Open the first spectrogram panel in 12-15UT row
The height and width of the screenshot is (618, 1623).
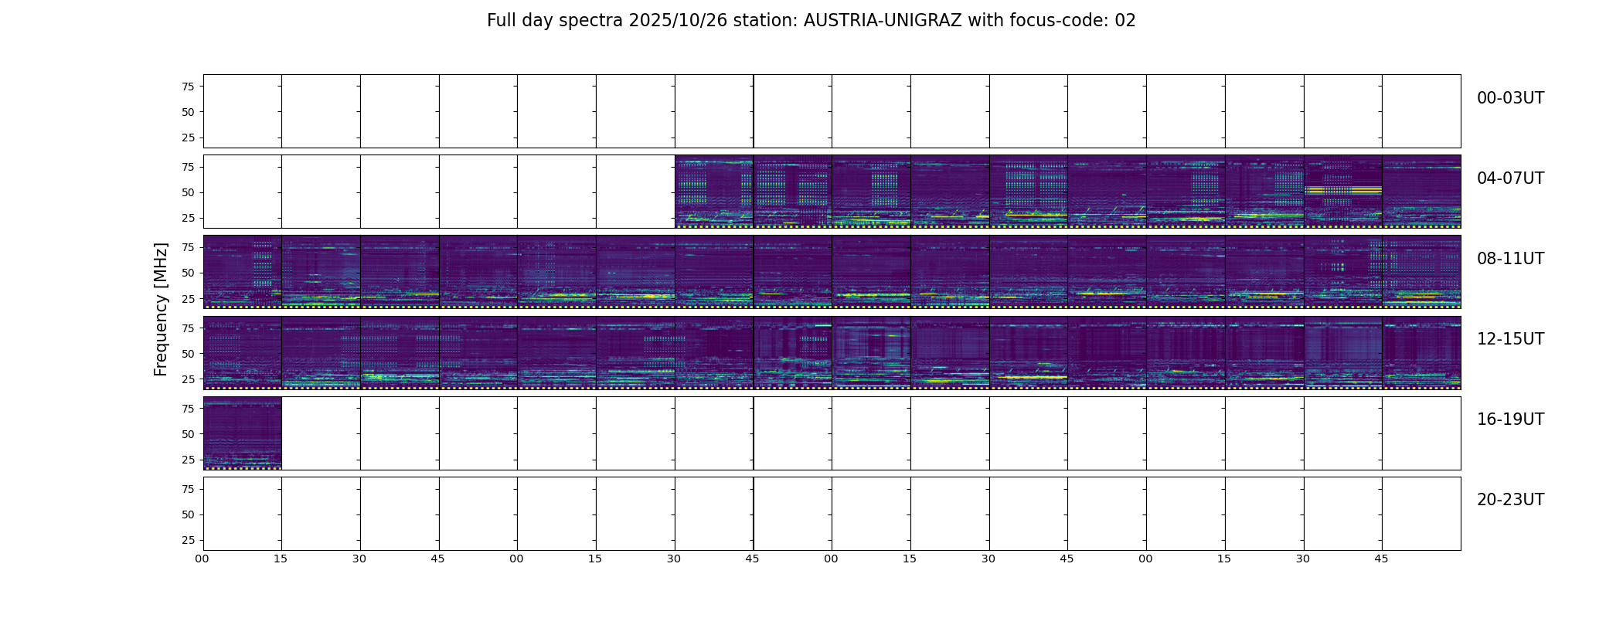pos(243,352)
